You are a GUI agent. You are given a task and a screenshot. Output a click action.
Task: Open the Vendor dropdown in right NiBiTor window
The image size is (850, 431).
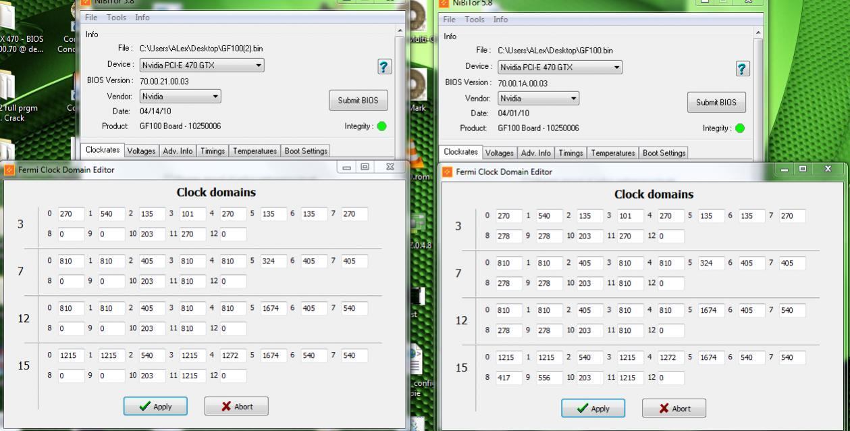538,99
